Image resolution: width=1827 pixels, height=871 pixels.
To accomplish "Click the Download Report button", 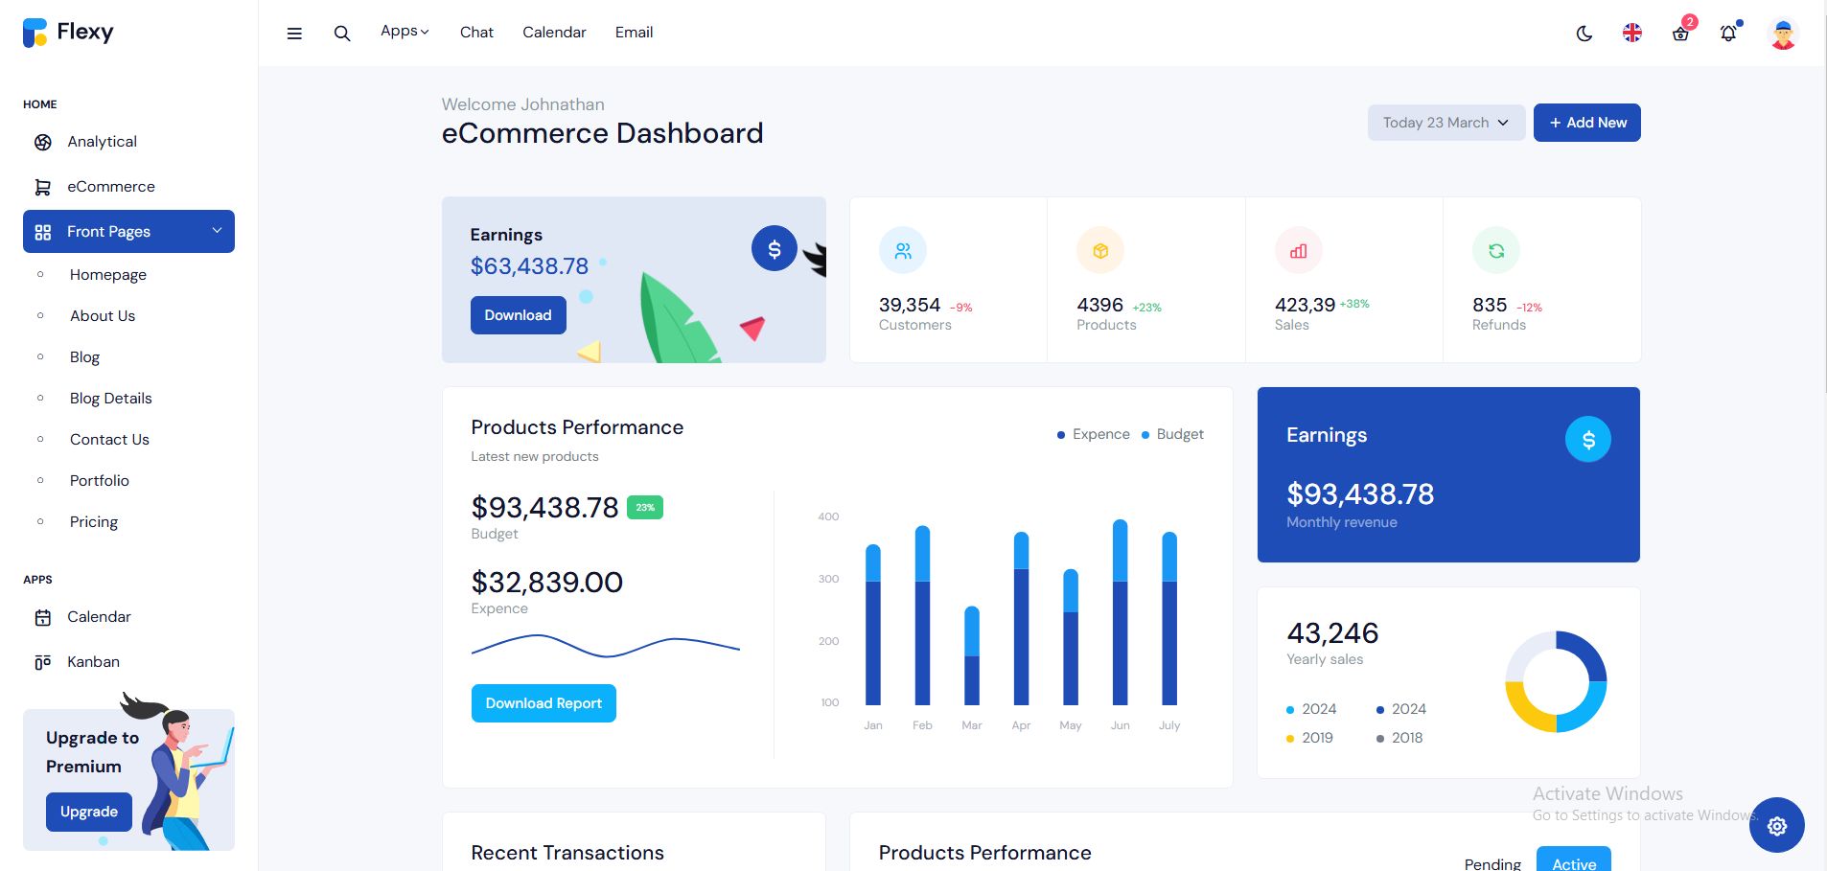I will (543, 703).
